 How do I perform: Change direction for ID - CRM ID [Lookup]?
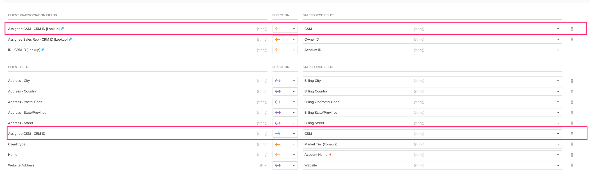tap(285, 50)
